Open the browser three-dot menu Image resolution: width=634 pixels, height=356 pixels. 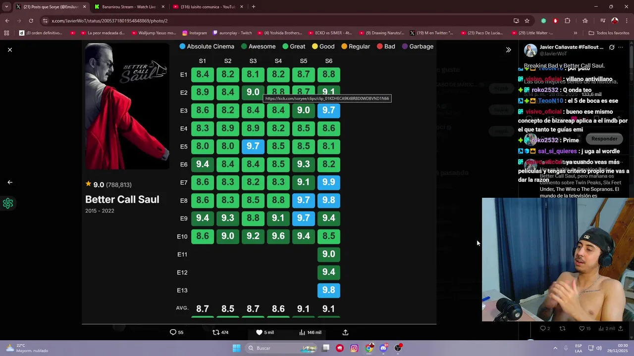click(x=627, y=21)
